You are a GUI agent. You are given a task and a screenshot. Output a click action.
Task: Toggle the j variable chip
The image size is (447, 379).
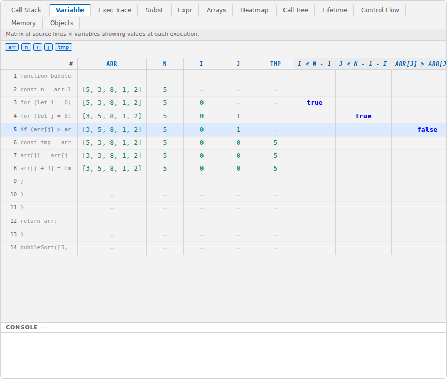point(49,47)
